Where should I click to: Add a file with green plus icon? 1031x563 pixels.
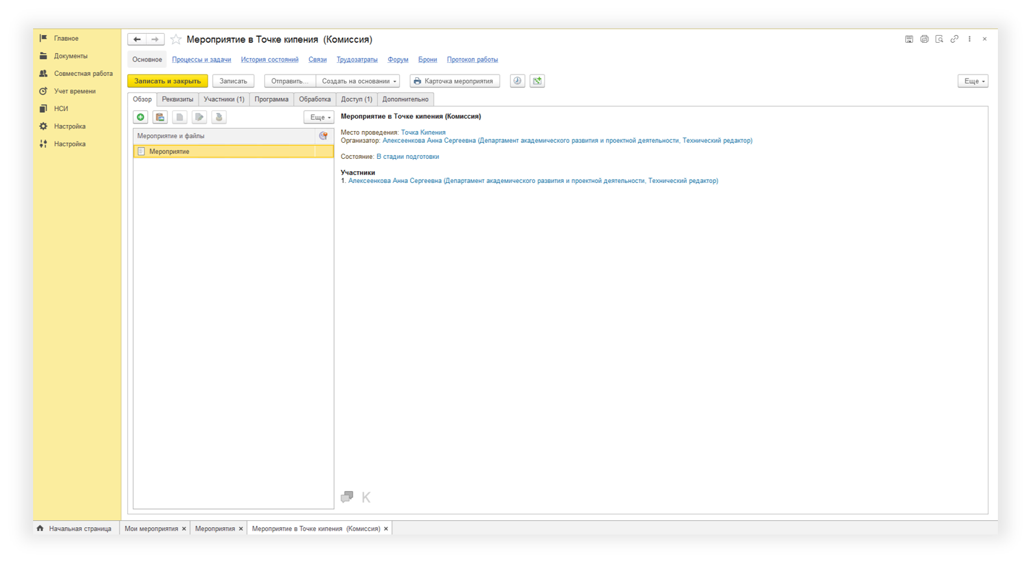[x=141, y=117]
